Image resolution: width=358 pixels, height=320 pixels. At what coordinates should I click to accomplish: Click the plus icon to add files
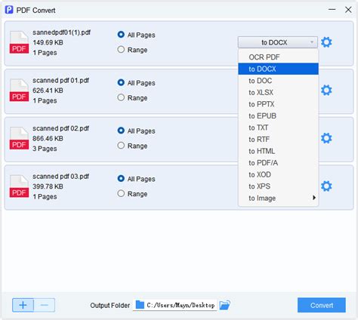pyautogui.click(x=23, y=305)
